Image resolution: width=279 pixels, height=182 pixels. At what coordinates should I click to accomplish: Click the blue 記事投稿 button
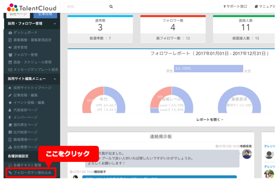[x=45, y=14]
